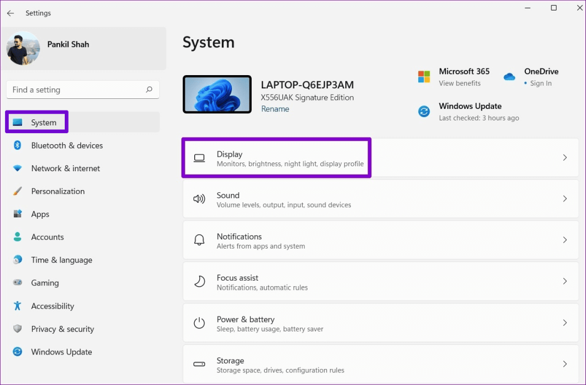Open the Notifications settings chevron
586x385 pixels.
pos(565,240)
